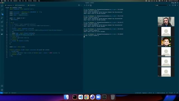Open Terminal app from the Dock
Viewport: 179px width, 101px height.
tap(75, 97)
